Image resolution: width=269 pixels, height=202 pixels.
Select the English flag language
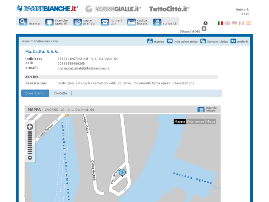point(227,23)
